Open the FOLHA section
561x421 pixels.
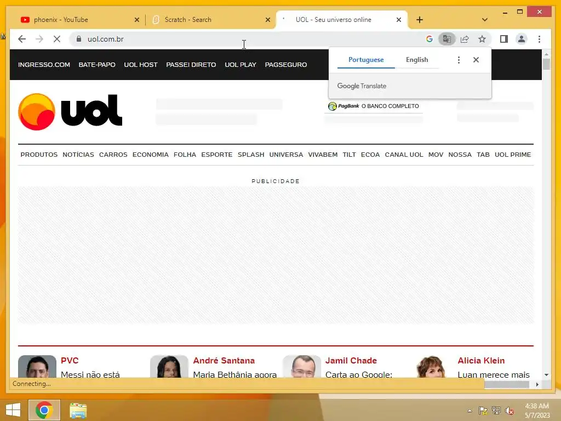pos(185,155)
